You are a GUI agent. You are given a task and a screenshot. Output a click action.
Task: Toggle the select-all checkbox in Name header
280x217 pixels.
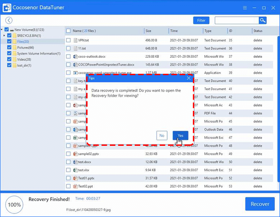68,31
